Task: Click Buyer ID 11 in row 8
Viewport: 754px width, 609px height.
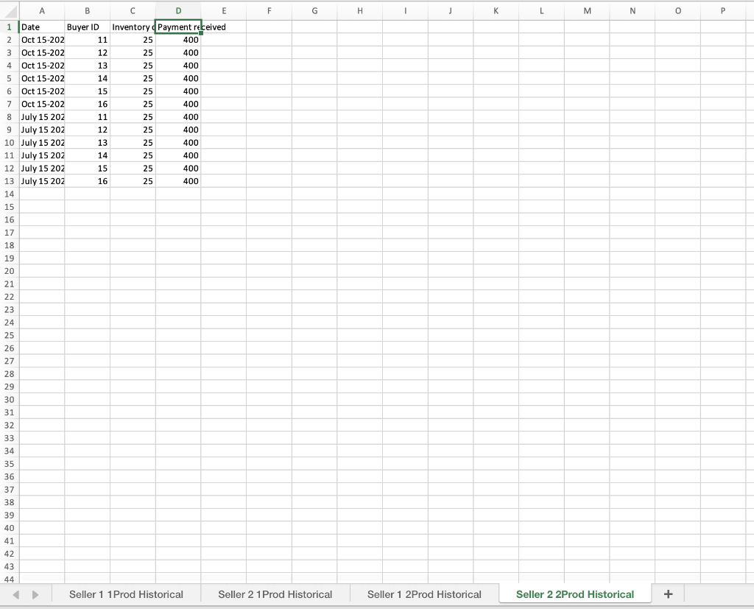Action: click(87, 117)
